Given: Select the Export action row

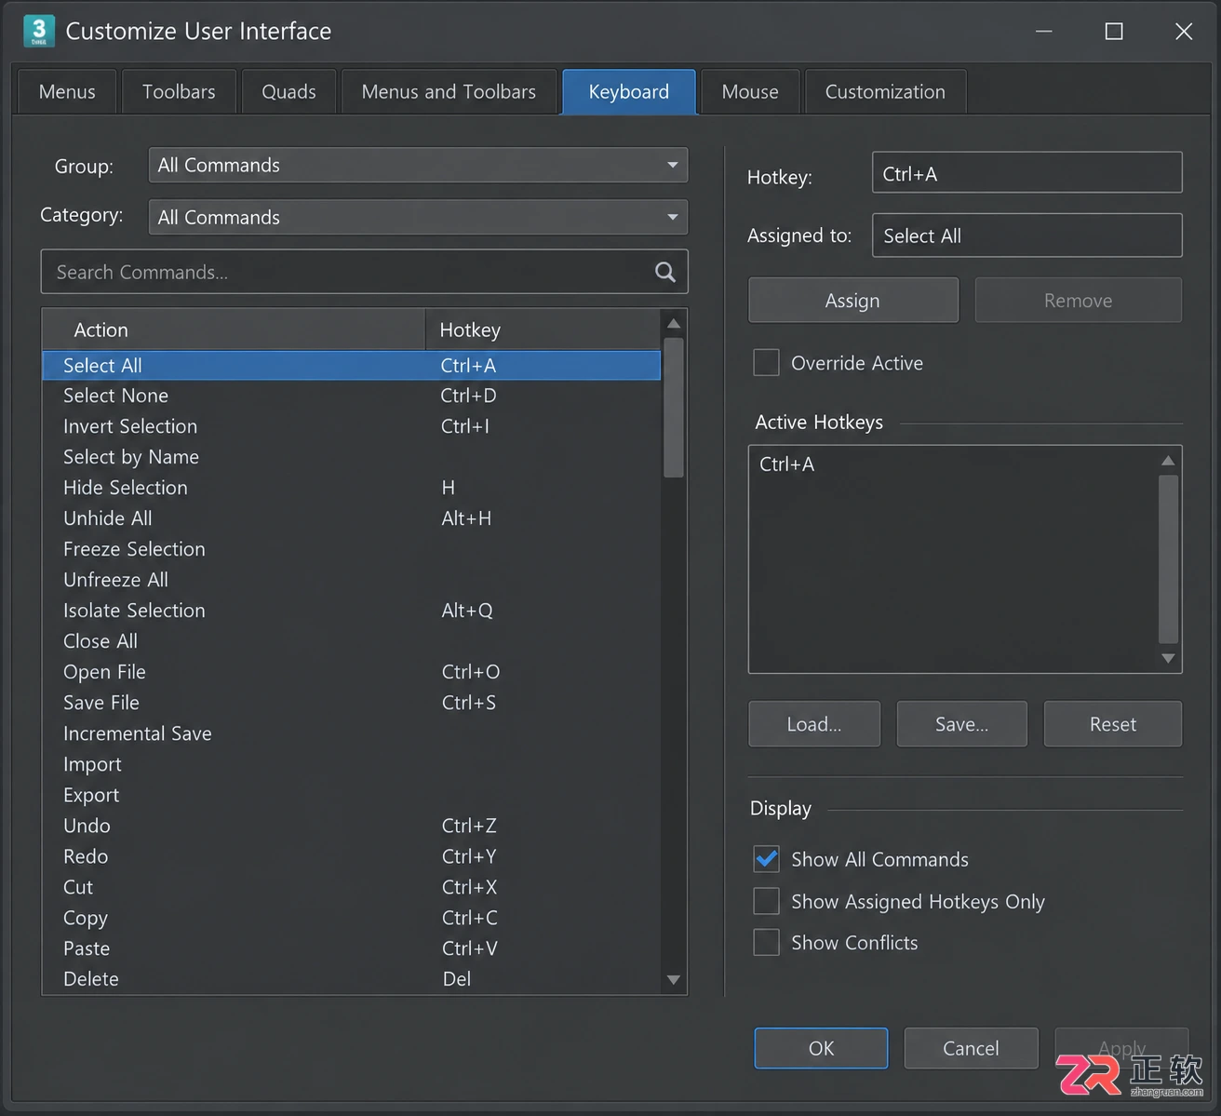Looking at the screenshot, I should point(352,795).
